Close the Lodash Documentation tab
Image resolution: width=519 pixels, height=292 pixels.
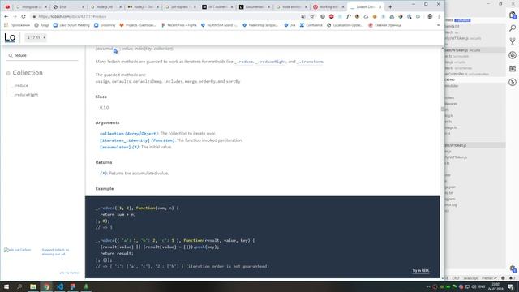(380, 6)
